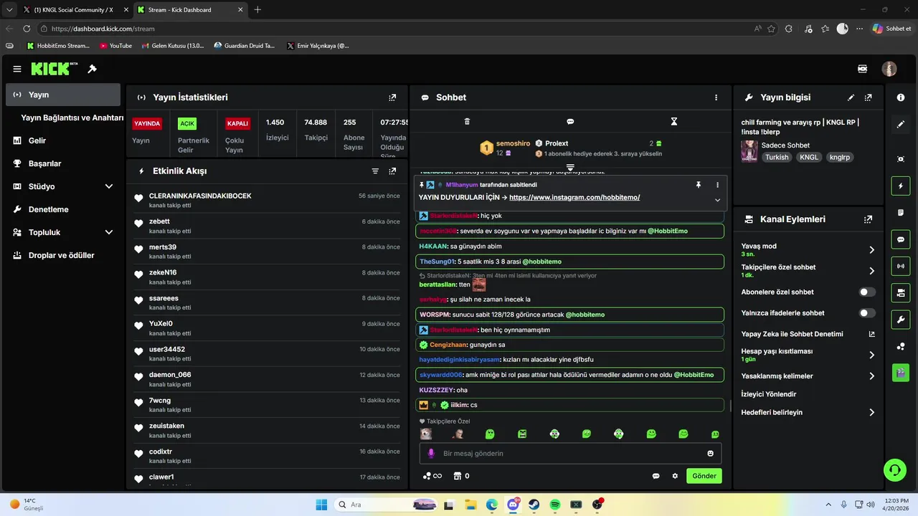Pop out the Yayın bilgisi panel
Screen dimensions: 918x516
click(868, 97)
